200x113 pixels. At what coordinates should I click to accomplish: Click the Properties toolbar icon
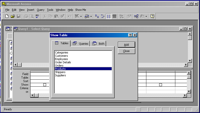[129, 16]
